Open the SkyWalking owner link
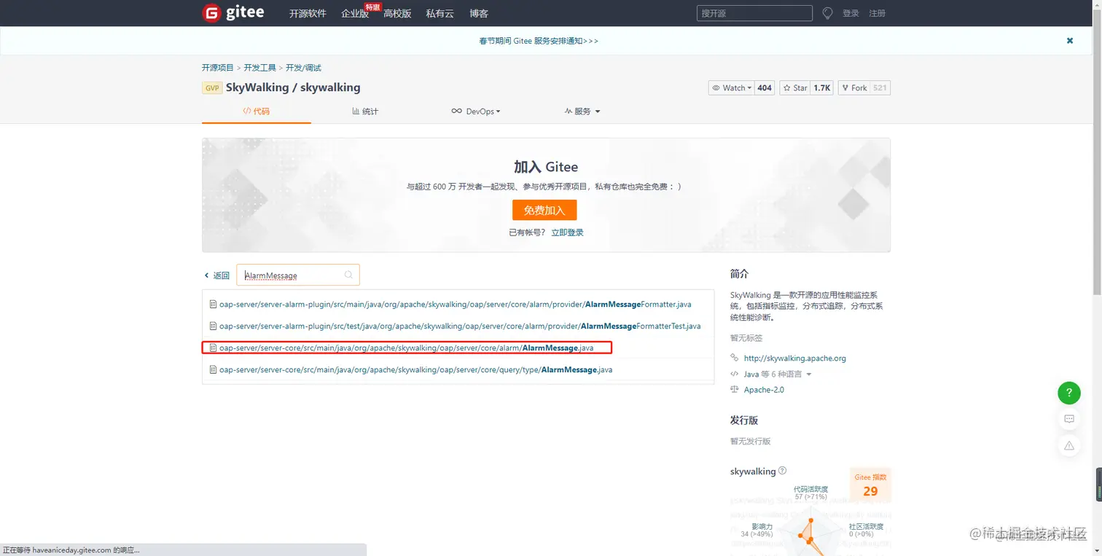Image resolution: width=1102 pixels, height=556 pixels. [257, 87]
